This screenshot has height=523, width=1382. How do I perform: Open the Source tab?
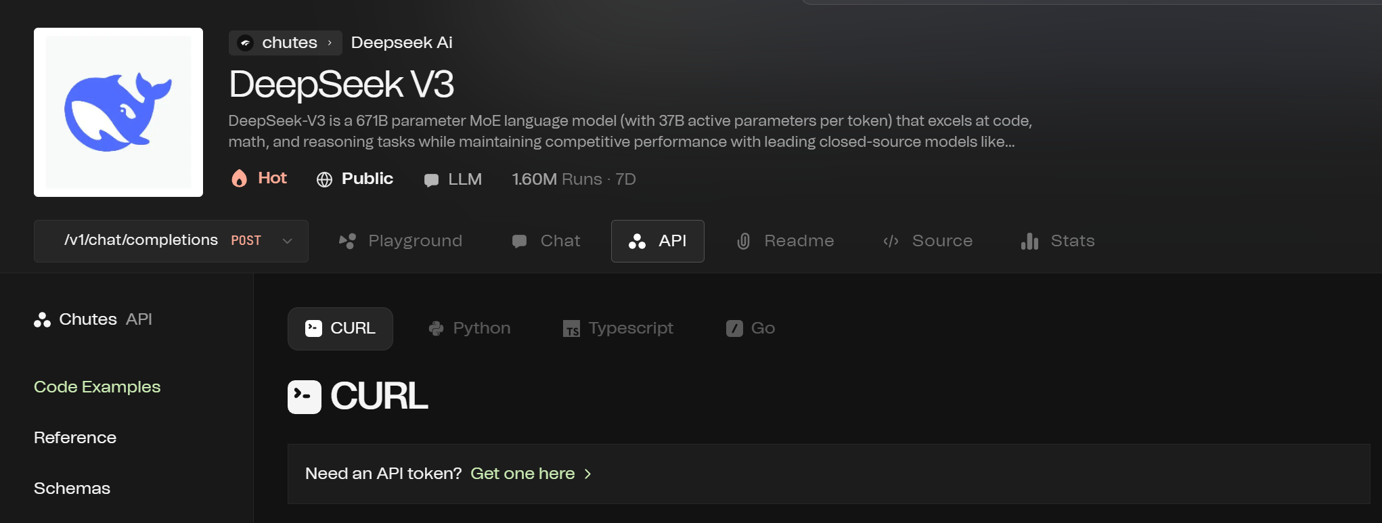point(928,241)
